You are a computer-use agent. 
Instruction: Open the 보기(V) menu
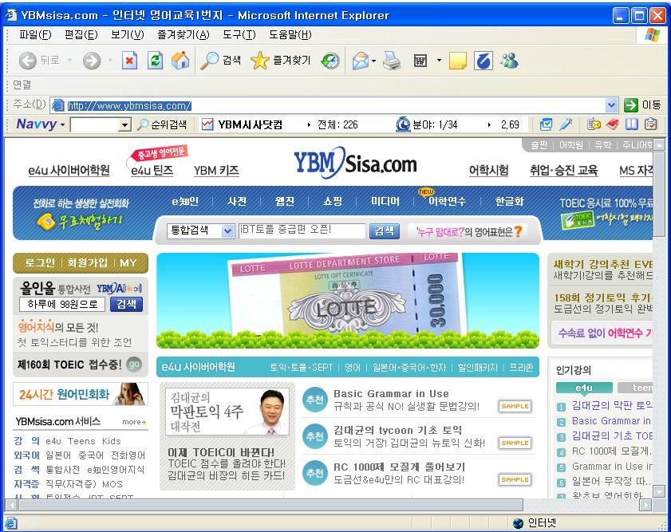(127, 34)
